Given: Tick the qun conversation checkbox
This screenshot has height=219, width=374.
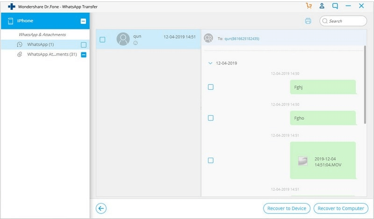Looking at the screenshot, I should point(102,40).
